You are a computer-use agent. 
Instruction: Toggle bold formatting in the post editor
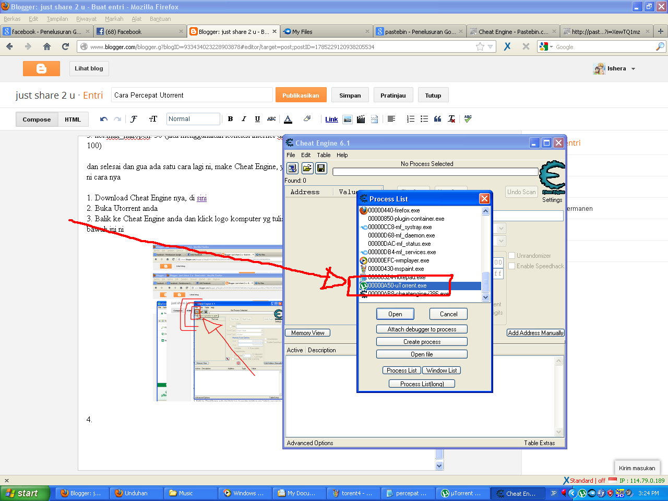(x=230, y=119)
